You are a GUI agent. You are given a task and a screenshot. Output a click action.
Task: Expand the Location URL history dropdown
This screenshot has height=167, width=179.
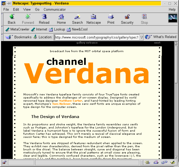pos(141,37)
